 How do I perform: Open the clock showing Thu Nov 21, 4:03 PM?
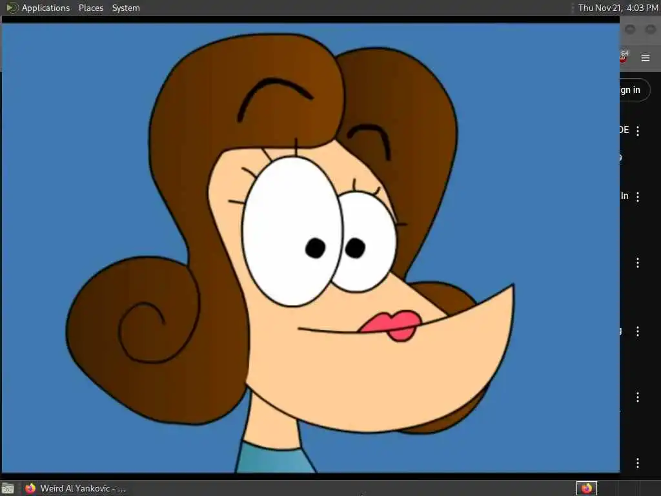coord(618,8)
